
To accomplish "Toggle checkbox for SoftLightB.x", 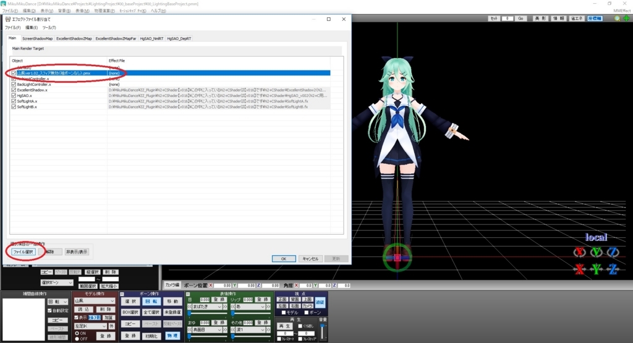I will coord(14,107).
